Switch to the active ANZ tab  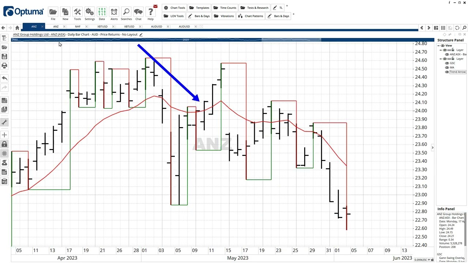34,27
